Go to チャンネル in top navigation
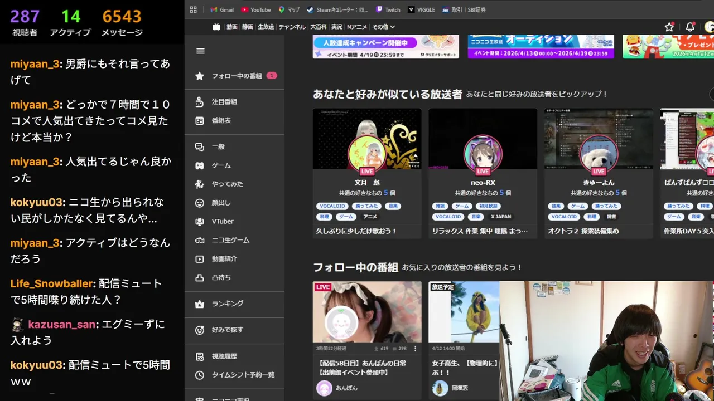The image size is (714, 401). pos(292,27)
